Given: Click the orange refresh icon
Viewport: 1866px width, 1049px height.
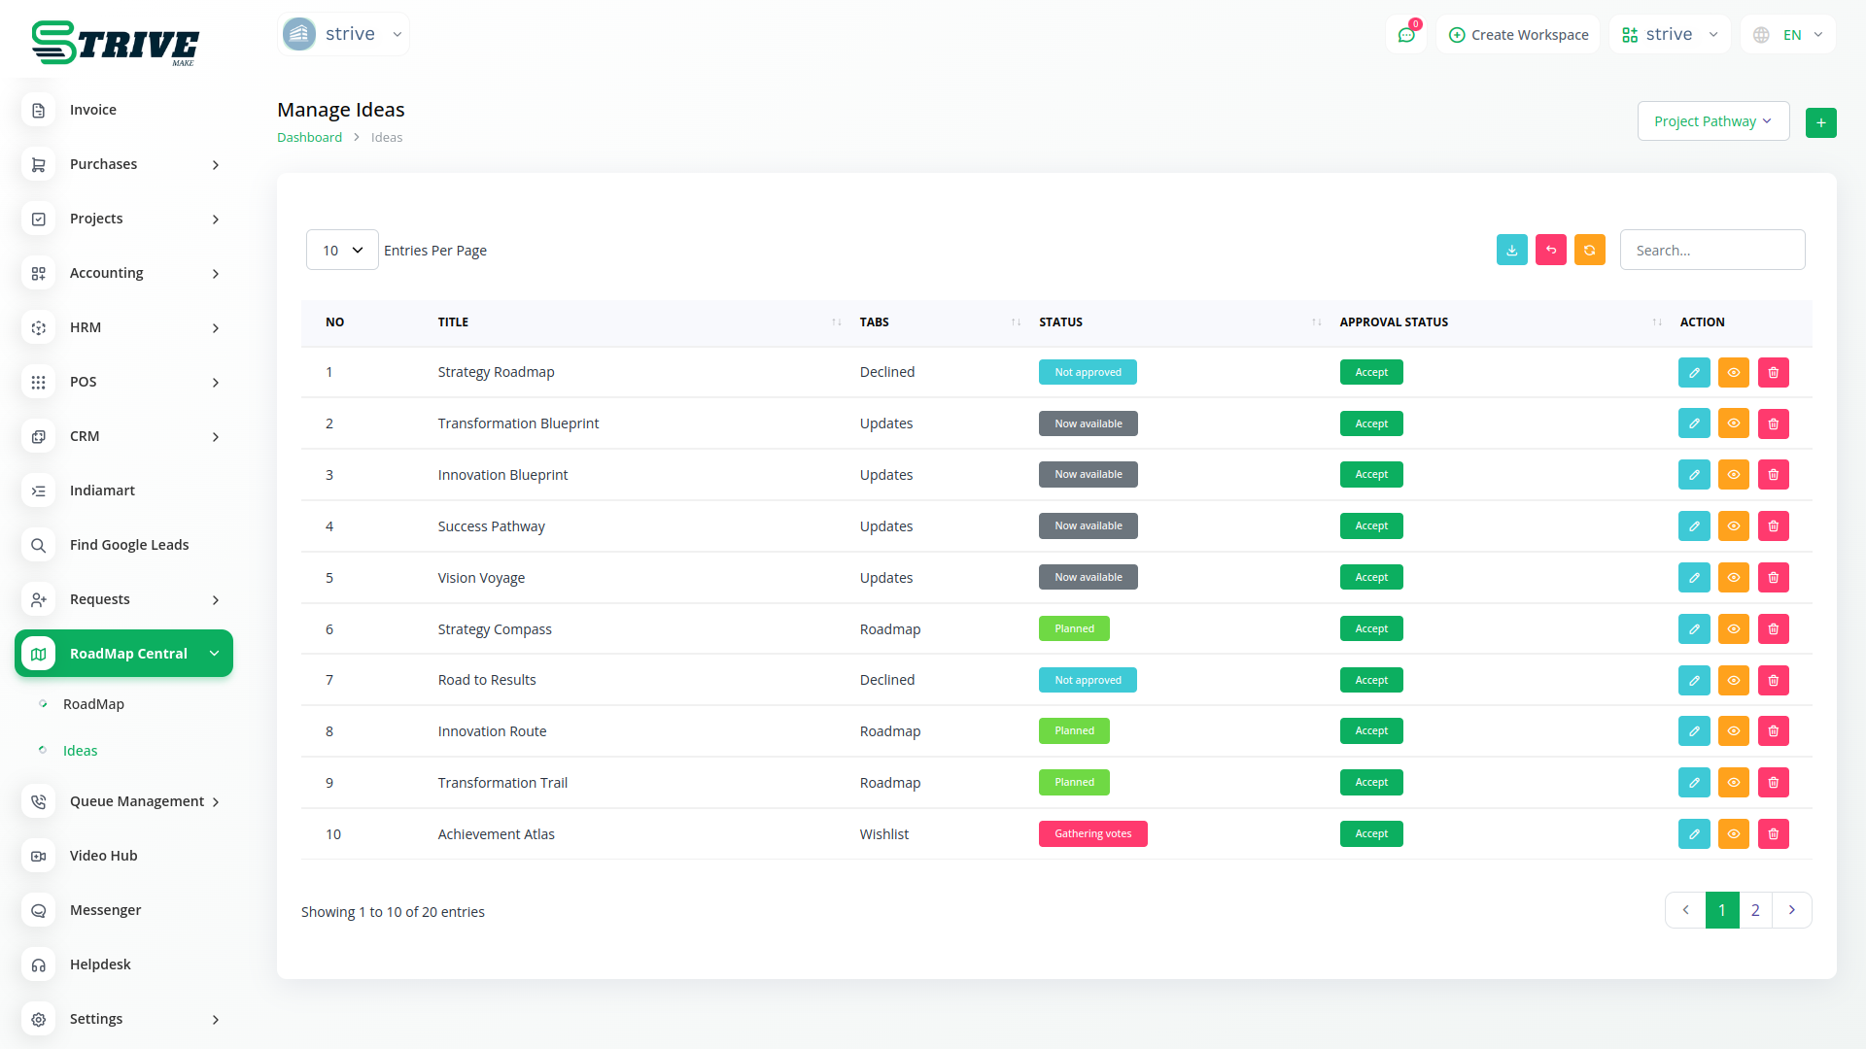Looking at the screenshot, I should click(1589, 250).
